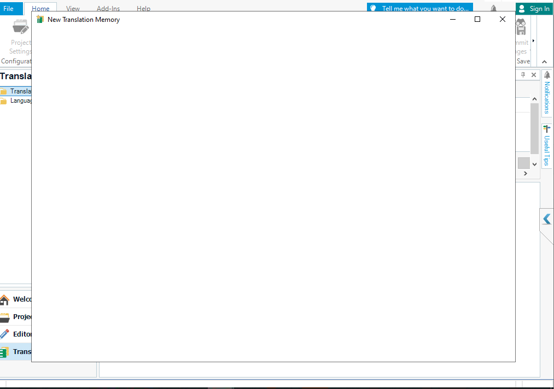This screenshot has height=389, width=554.
Task: Open notifications bell in title bar
Action: [x=493, y=9]
